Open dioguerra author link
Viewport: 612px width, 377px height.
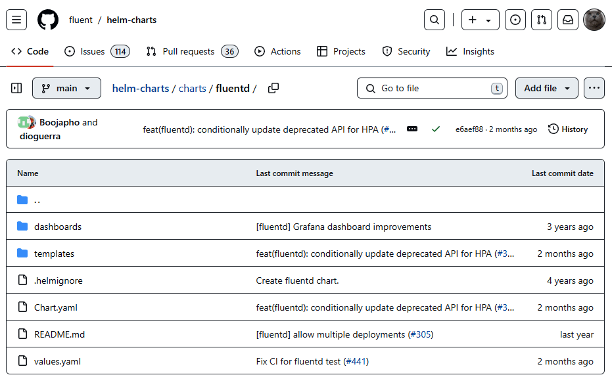(40, 137)
